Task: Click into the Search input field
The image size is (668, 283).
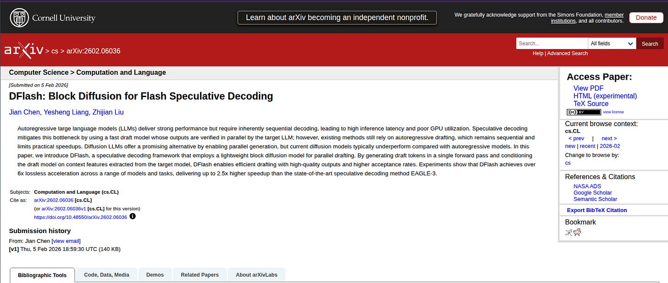Action: [552, 44]
